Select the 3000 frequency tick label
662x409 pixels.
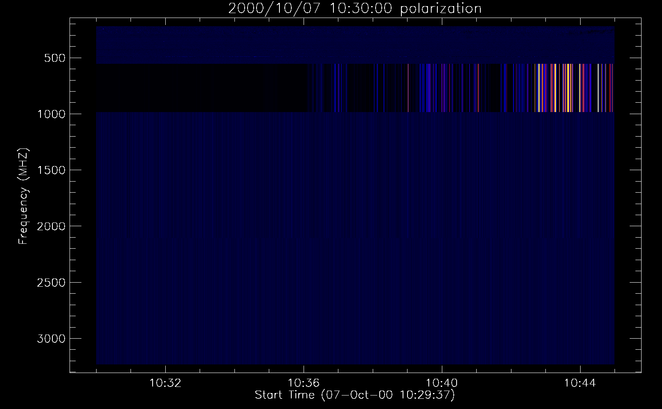pyautogui.click(x=51, y=339)
